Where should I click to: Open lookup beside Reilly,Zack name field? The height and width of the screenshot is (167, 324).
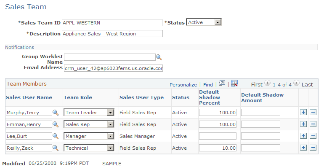(x=56, y=148)
